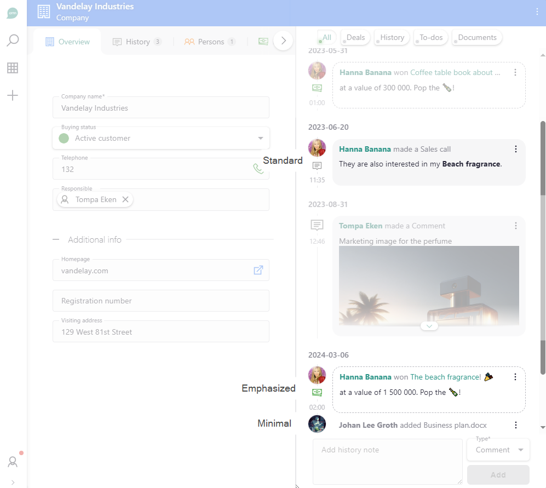Switch to the History tab
Image resolution: width=546 pixels, height=488 pixels.
[137, 42]
